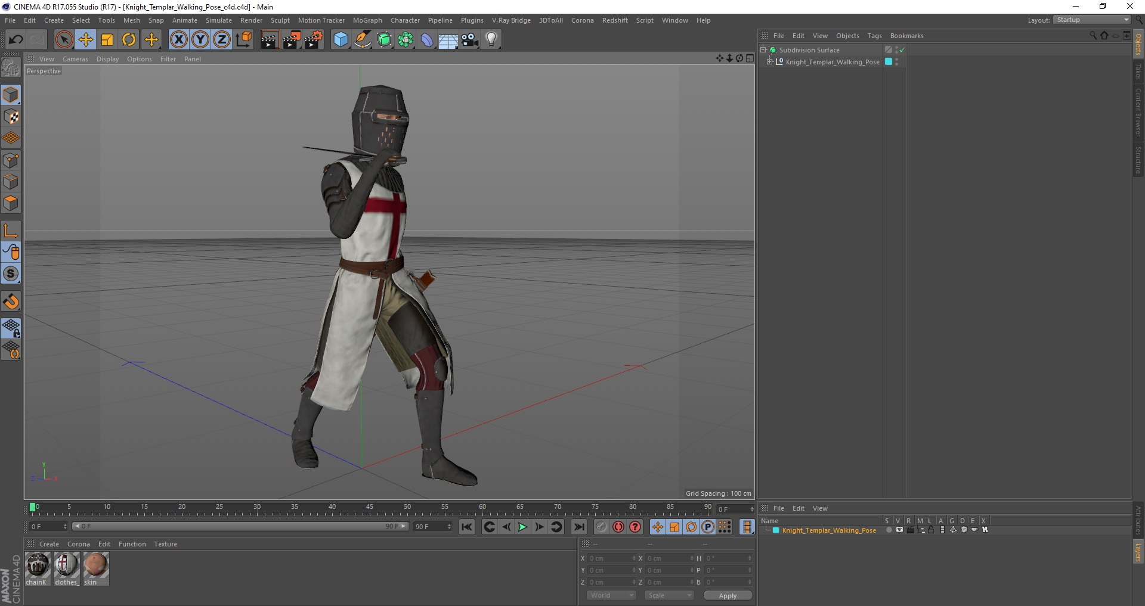Image resolution: width=1145 pixels, height=606 pixels.
Task: Activate the Scale tool in top toolbar
Action: click(107, 40)
